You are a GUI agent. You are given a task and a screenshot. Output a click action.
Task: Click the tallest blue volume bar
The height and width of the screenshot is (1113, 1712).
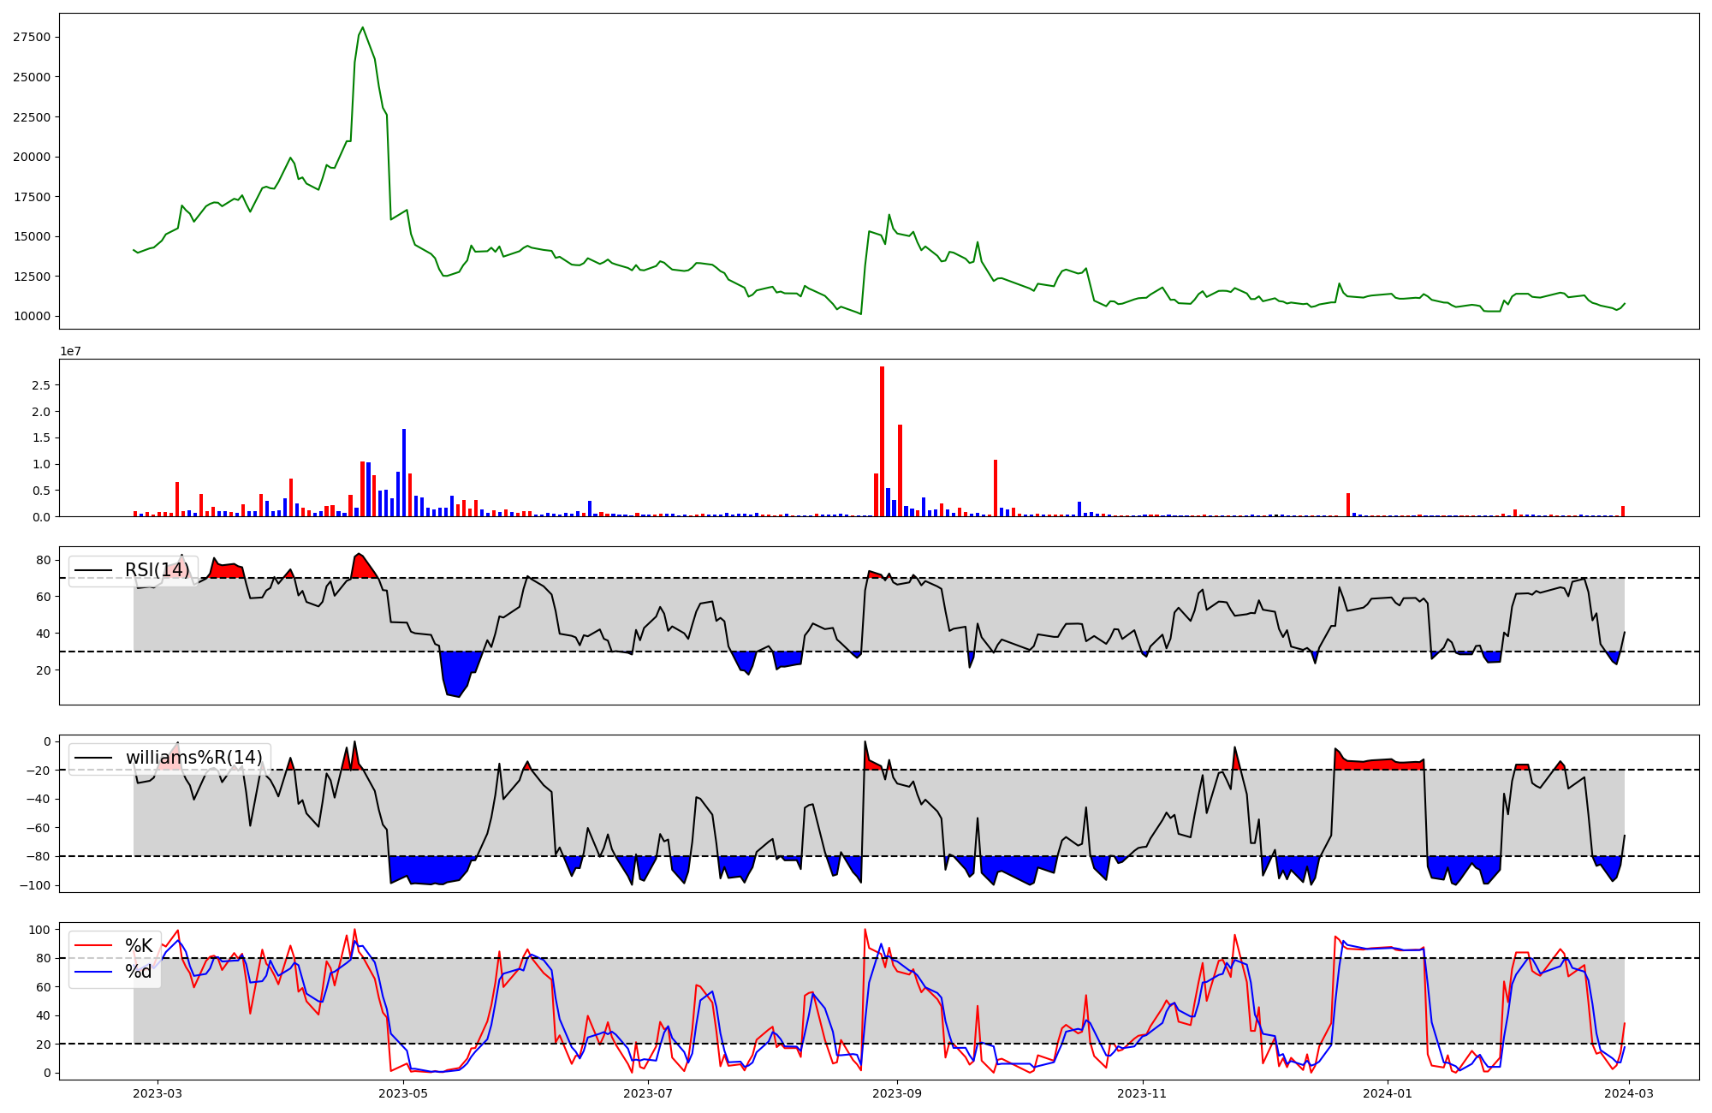[404, 473]
